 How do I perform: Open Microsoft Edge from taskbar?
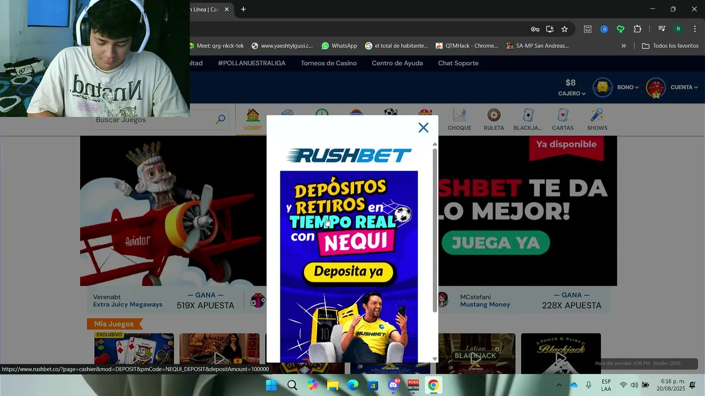tap(353, 385)
